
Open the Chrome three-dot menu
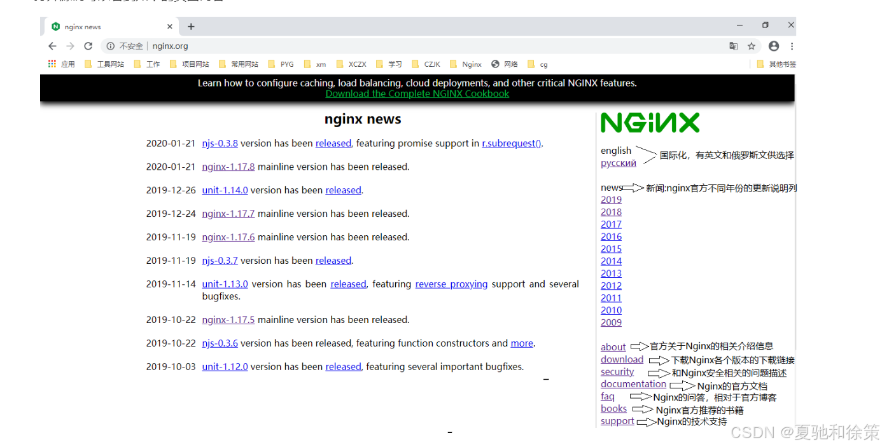792,46
